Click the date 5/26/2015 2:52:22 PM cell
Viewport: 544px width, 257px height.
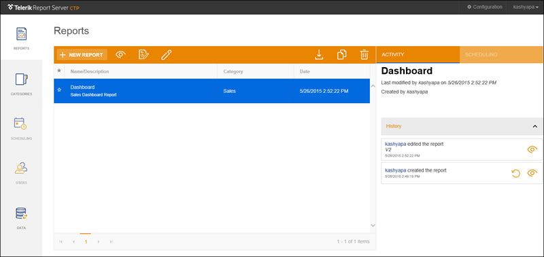pyautogui.click(x=324, y=92)
